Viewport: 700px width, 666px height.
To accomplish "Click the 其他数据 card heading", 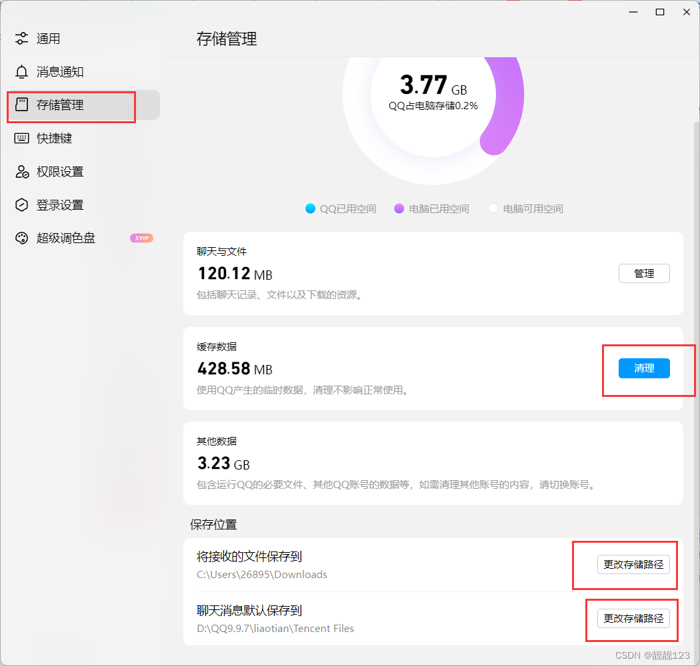I will pyautogui.click(x=217, y=441).
